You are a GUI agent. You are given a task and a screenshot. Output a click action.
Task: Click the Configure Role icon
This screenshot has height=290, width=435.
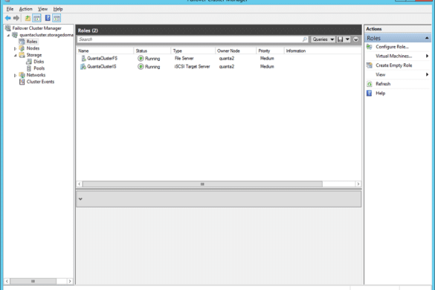coord(370,47)
